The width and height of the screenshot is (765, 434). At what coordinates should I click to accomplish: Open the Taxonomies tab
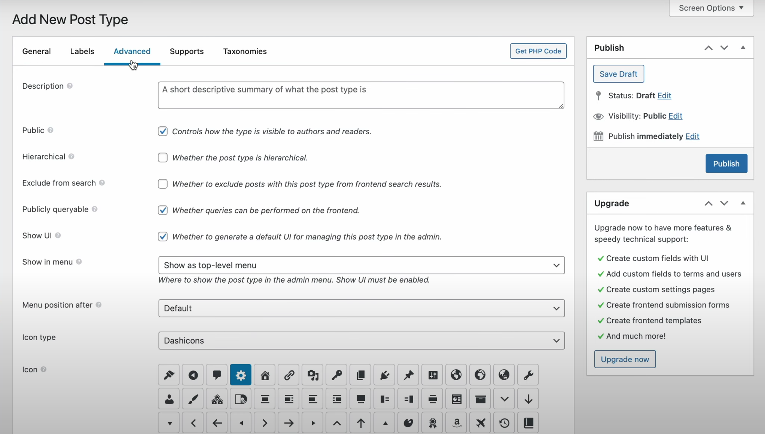point(245,51)
